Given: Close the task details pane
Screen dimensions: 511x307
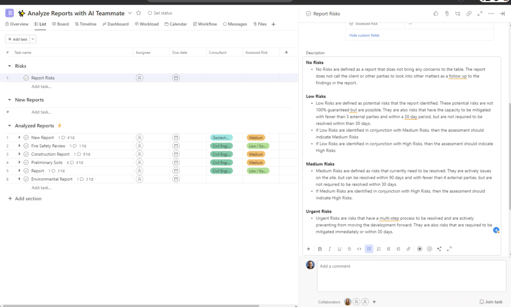Looking at the screenshot, I should pyautogui.click(x=502, y=13).
